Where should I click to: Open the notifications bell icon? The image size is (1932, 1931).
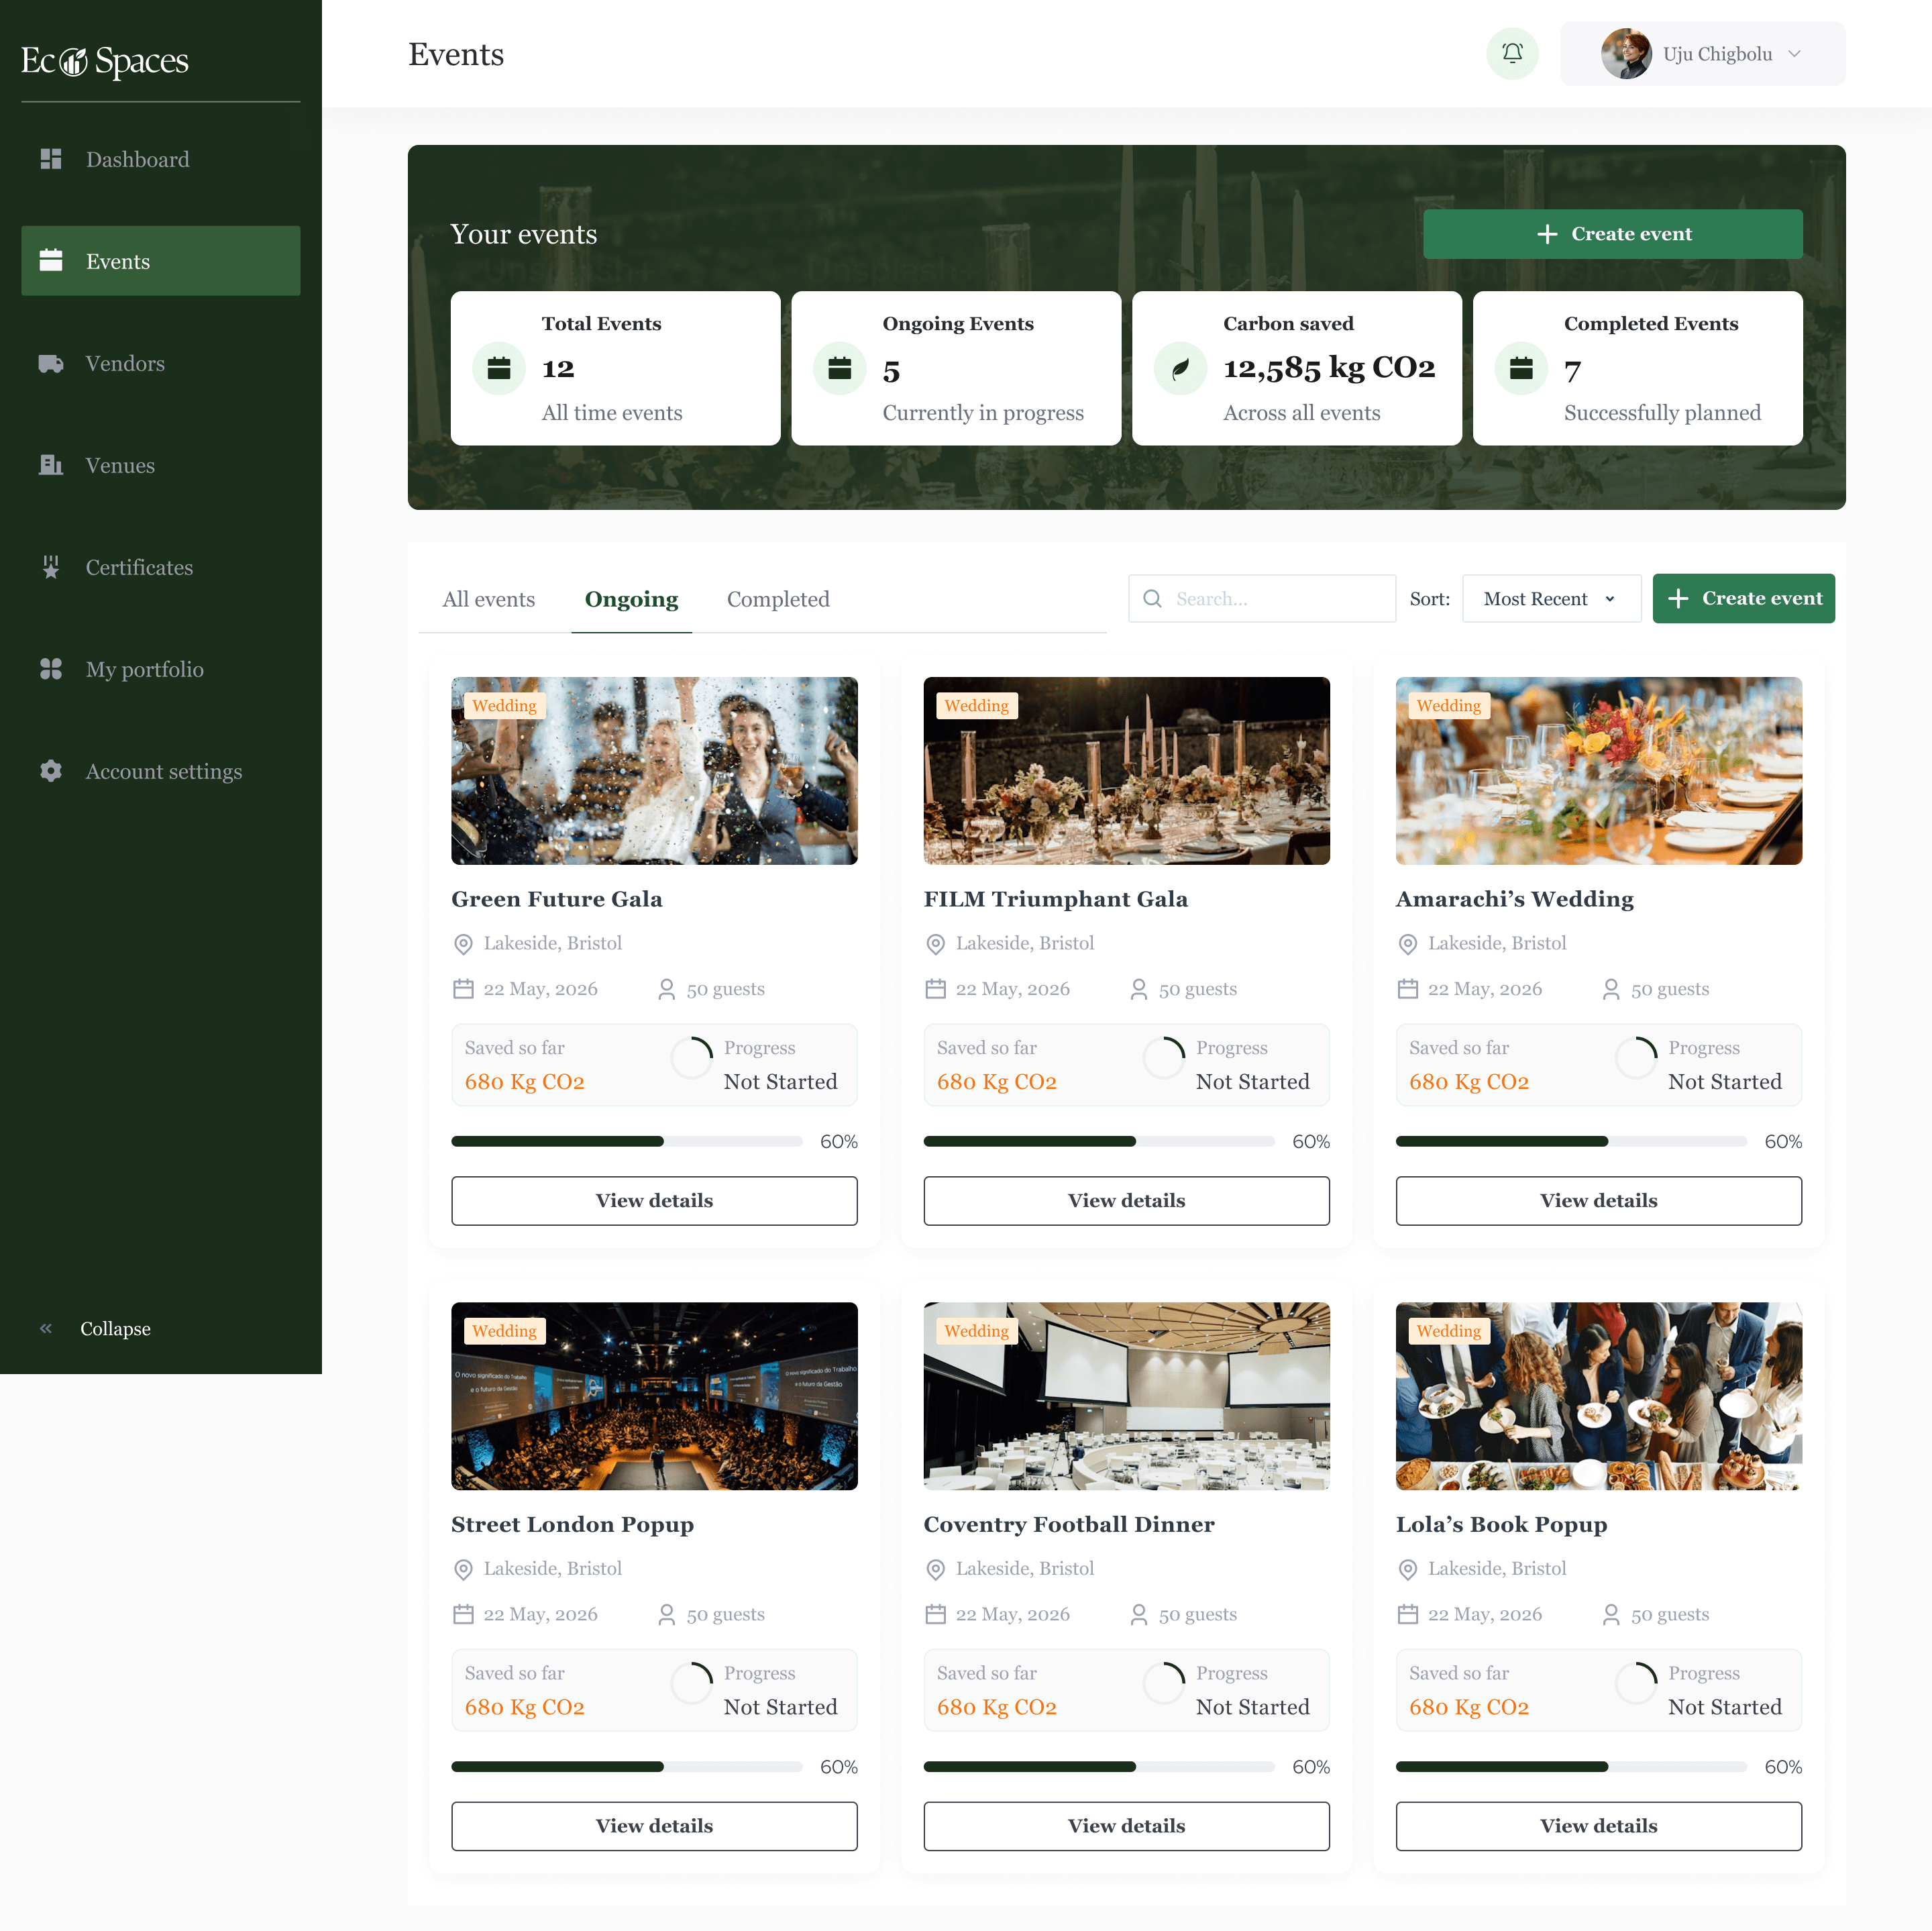click(x=1512, y=53)
